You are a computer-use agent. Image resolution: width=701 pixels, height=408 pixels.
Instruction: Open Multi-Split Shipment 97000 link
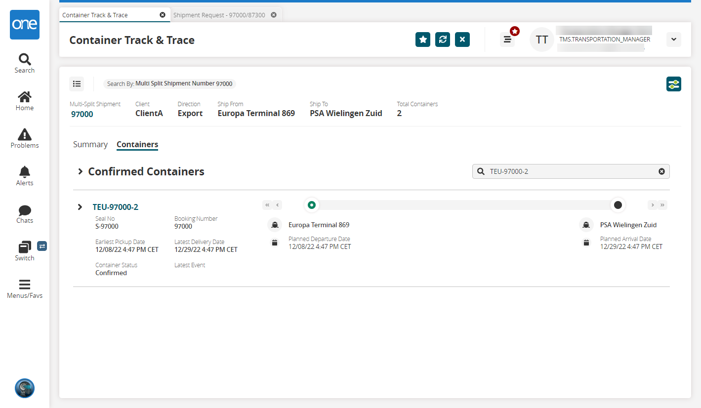point(82,114)
